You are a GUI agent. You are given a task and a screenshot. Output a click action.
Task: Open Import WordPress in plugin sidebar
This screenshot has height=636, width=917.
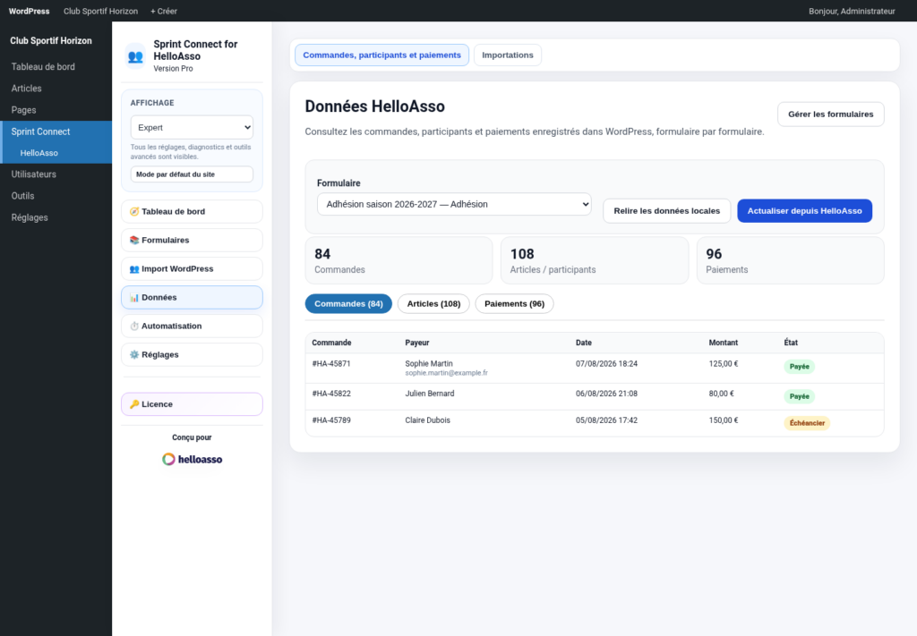[x=192, y=268]
